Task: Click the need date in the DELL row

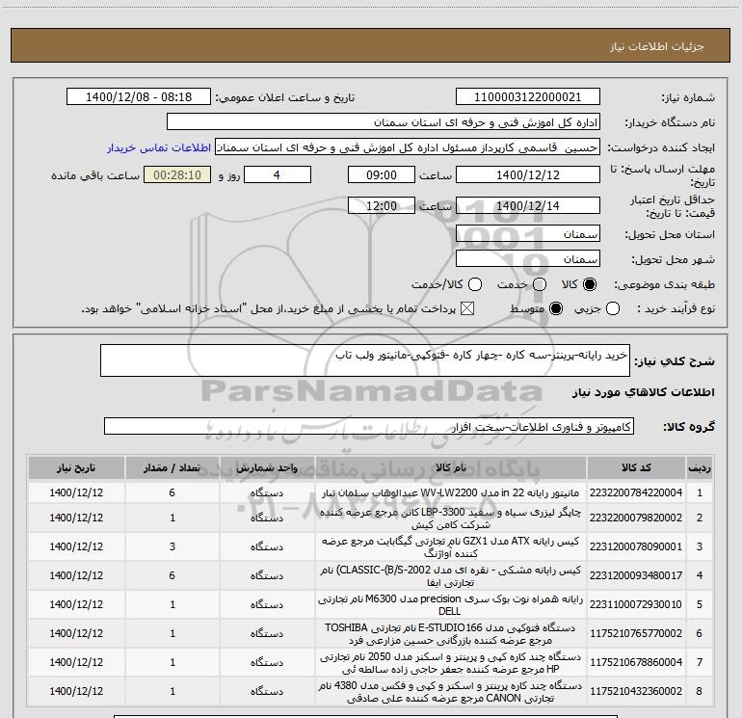Action: coord(76,604)
